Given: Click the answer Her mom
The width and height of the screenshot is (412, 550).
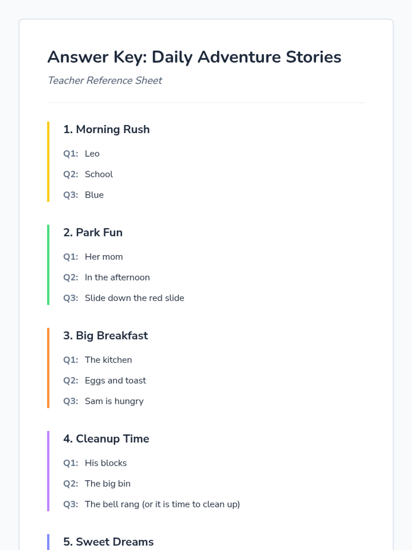Looking at the screenshot, I should [104, 257].
